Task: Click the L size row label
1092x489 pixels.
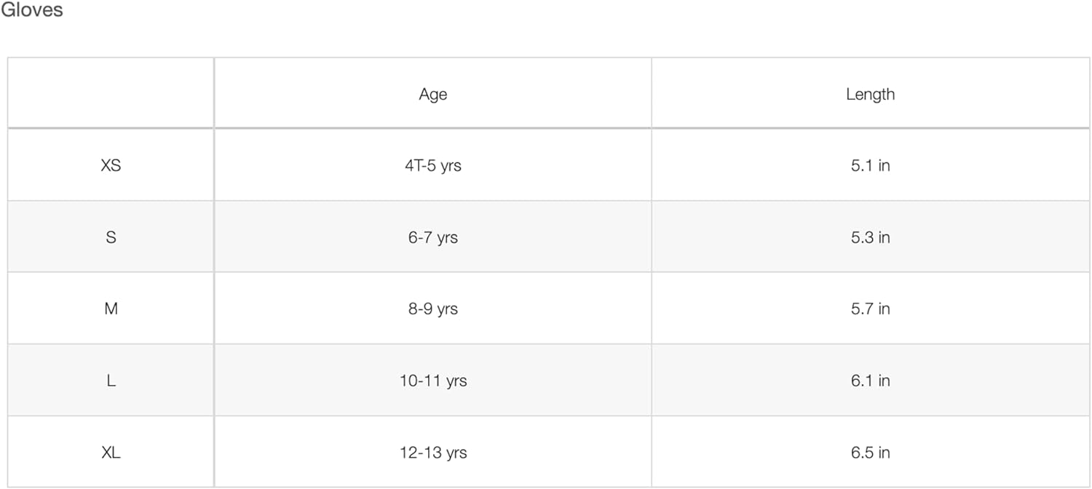Action: (111, 381)
